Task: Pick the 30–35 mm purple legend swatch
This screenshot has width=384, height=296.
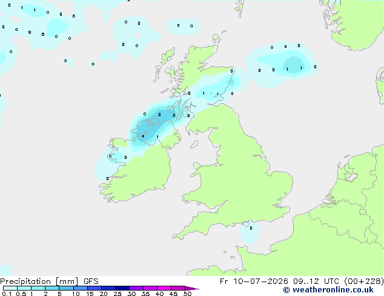Action: (x=136, y=288)
